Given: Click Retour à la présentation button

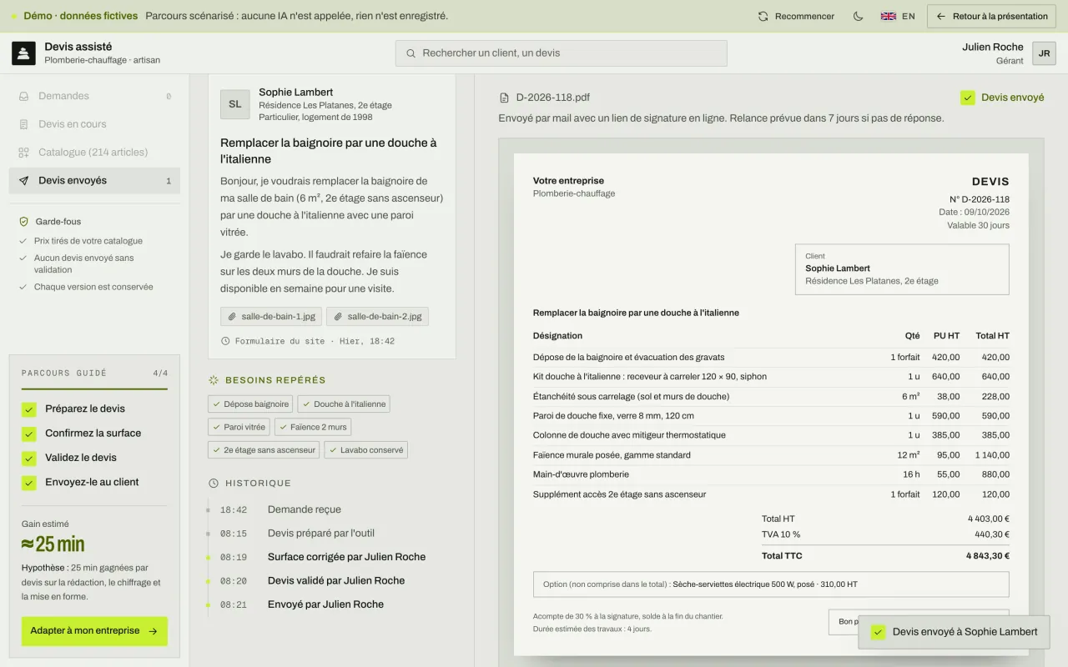Looking at the screenshot, I should point(992,16).
